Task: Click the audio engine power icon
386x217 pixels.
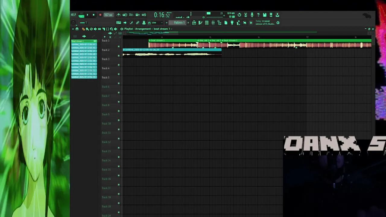Action: 239,14
